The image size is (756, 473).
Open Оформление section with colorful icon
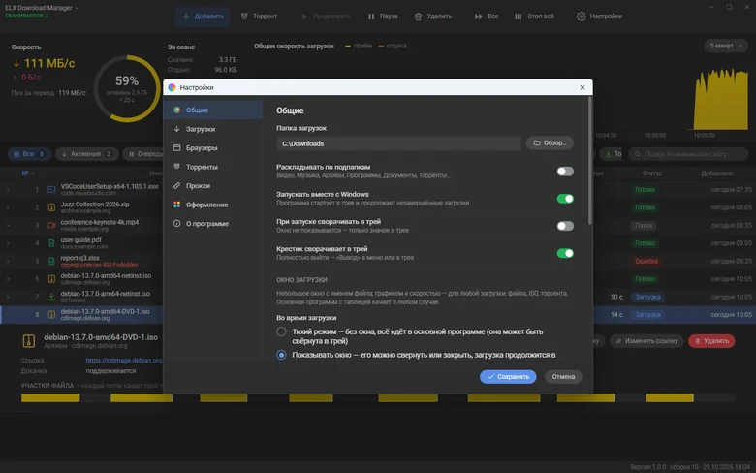click(177, 205)
